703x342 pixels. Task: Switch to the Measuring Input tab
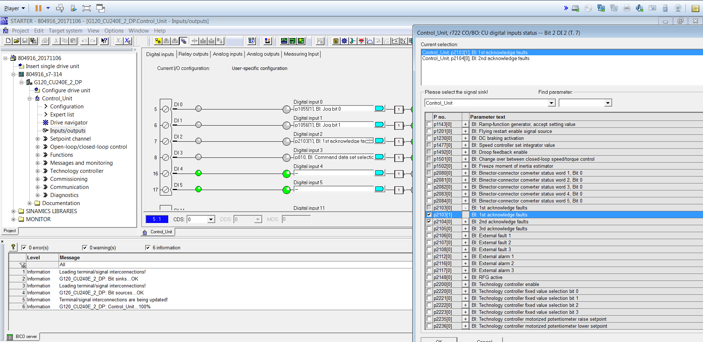coord(301,54)
